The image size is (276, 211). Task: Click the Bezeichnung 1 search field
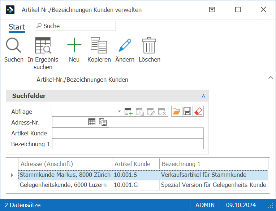(128, 144)
